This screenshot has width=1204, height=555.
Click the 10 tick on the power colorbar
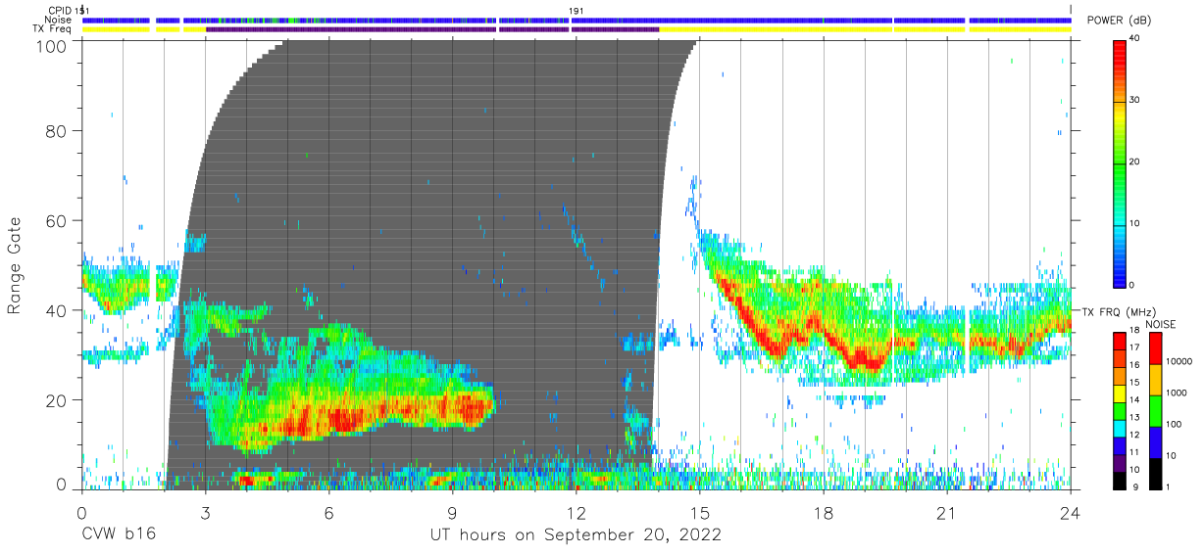[x=1135, y=223]
